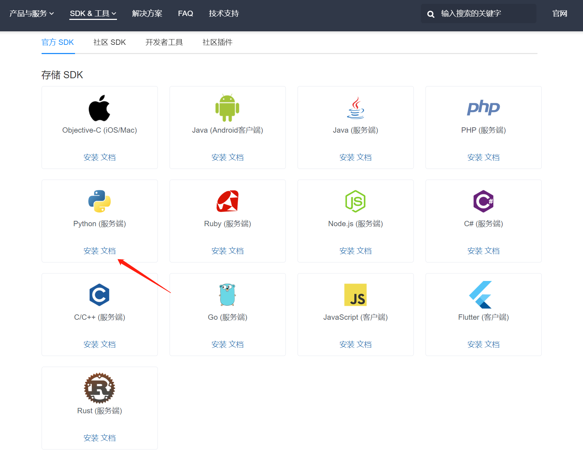This screenshot has width=583, height=457.
Task: Open the 技术支持 menu item
Action: (224, 14)
